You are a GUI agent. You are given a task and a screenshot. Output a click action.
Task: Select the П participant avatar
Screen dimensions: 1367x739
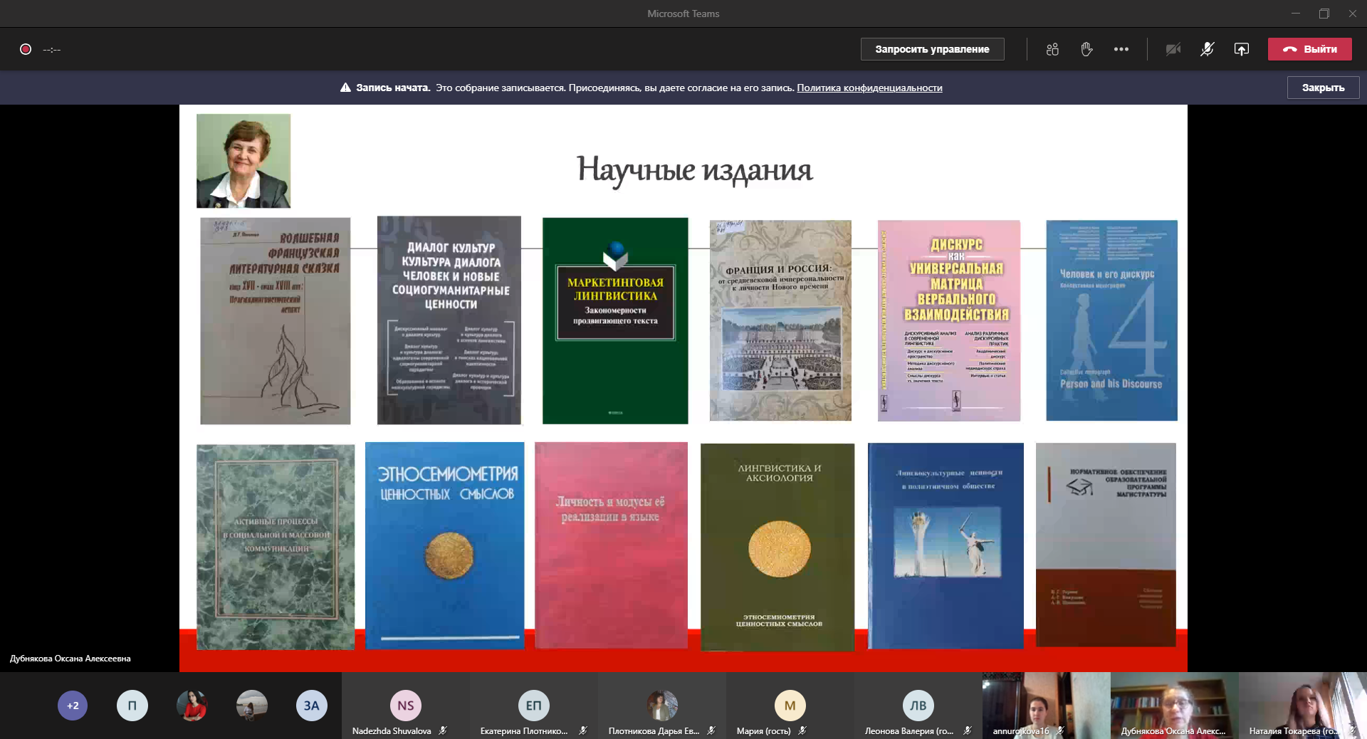[132, 706]
